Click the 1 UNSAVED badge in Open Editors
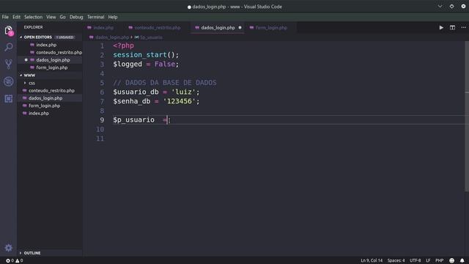Screen dimensions: 469x264 (64, 37)
